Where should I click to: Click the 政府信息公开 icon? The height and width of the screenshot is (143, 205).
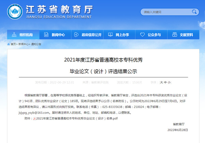[x=76, y=35]
